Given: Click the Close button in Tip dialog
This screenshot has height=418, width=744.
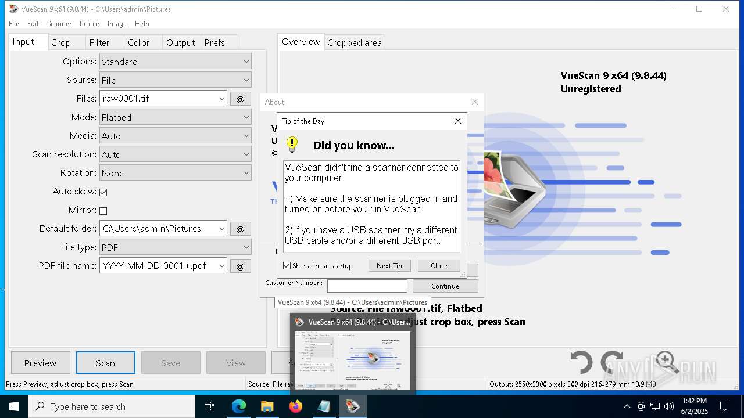Looking at the screenshot, I should tap(439, 265).
